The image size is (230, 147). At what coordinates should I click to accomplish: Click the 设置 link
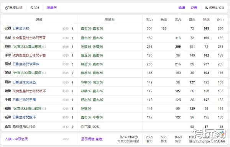pos(194,8)
